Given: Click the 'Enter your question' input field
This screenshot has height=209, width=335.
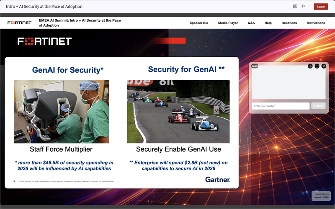Looking at the screenshot, I should point(281,106).
